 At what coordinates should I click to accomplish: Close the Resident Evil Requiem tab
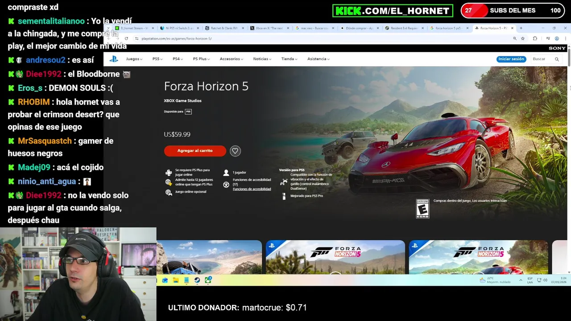click(x=422, y=28)
